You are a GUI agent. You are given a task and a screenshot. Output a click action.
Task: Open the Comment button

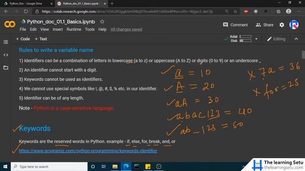[x=235, y=25]
